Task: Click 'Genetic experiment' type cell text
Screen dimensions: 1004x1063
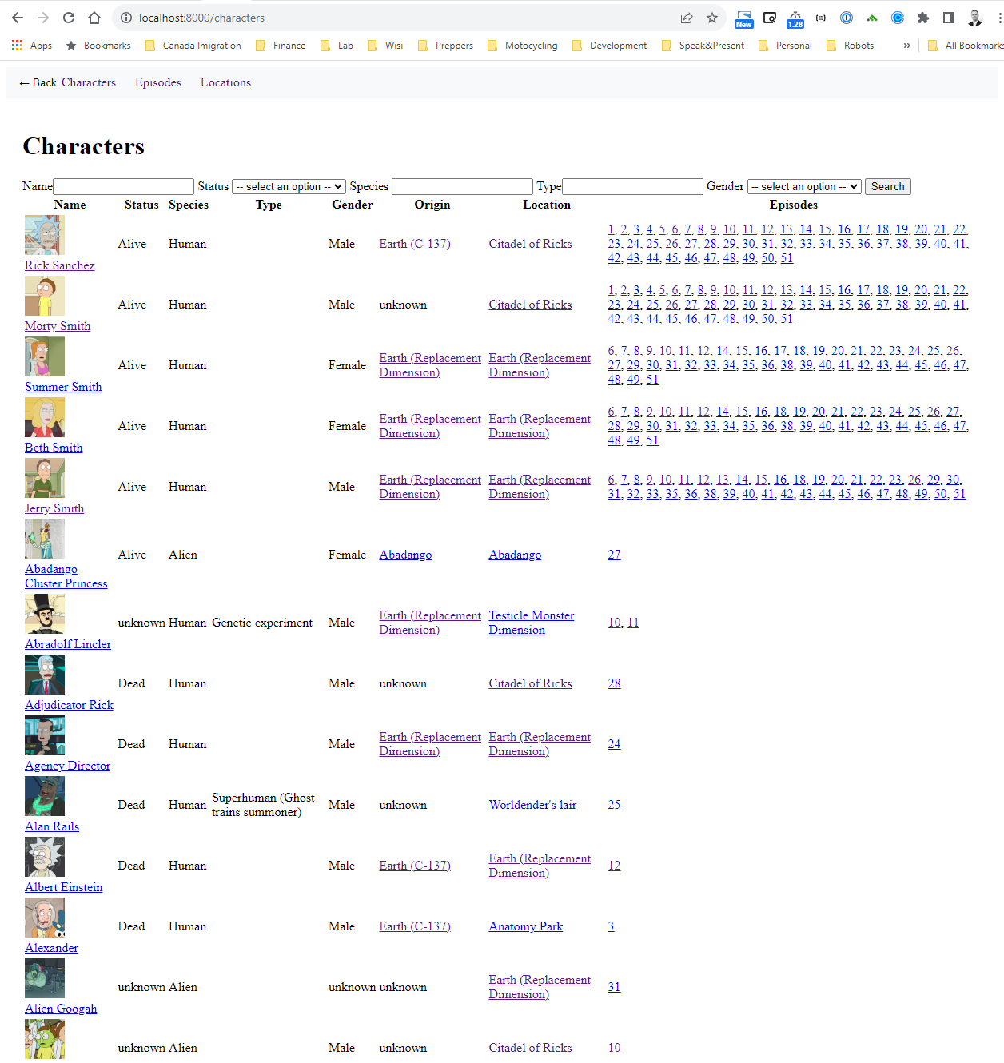Action: coord(262,623)
